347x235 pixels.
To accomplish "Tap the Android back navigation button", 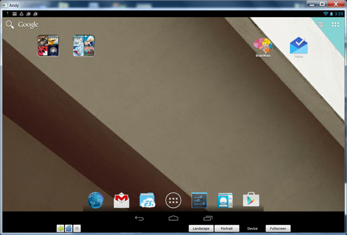I will click(139, 218).
